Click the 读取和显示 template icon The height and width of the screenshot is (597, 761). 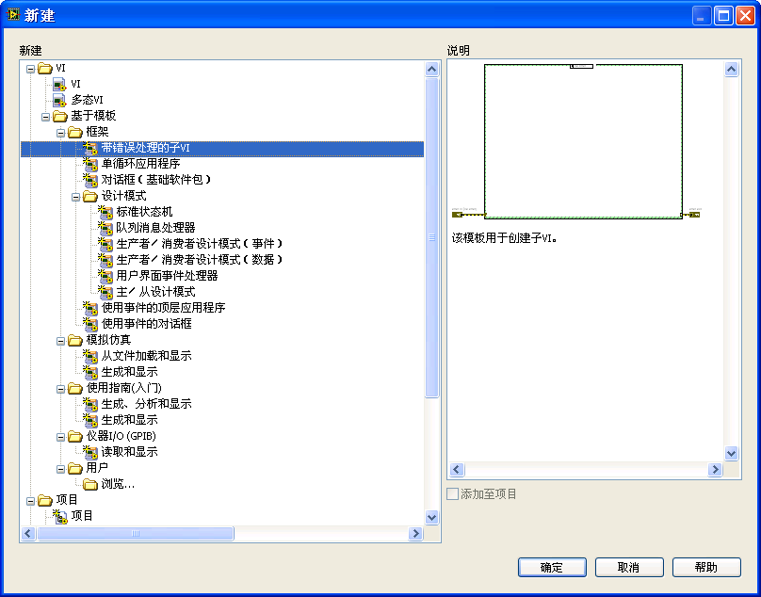[x=90, y=452]
